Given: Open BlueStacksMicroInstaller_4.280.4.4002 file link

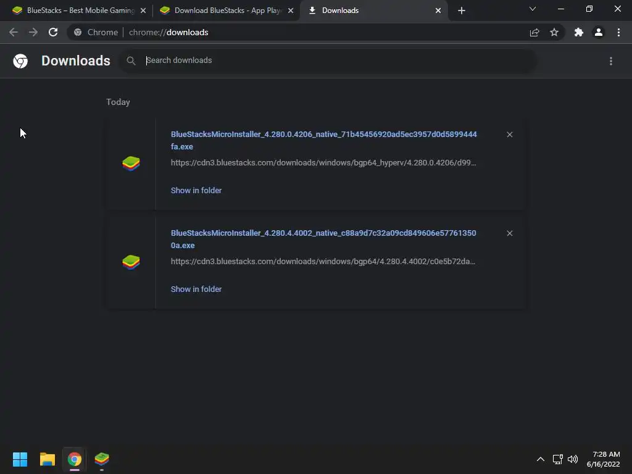Looking at the screenshot, I should [x=323, y=239].
